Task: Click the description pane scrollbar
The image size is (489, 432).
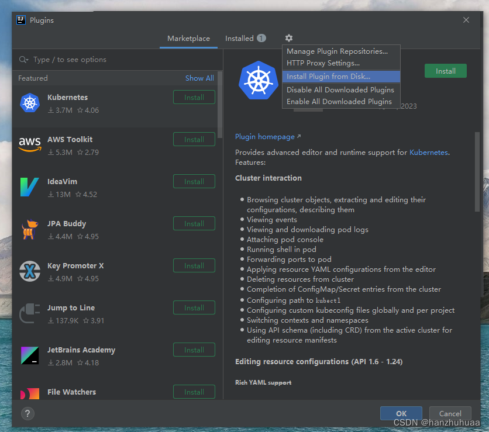Action: tap(477, 172)
